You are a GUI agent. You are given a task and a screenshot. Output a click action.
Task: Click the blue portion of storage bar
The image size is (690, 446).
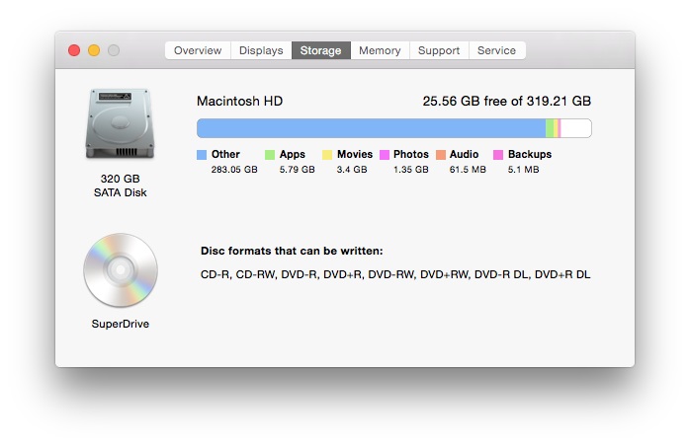371,128
